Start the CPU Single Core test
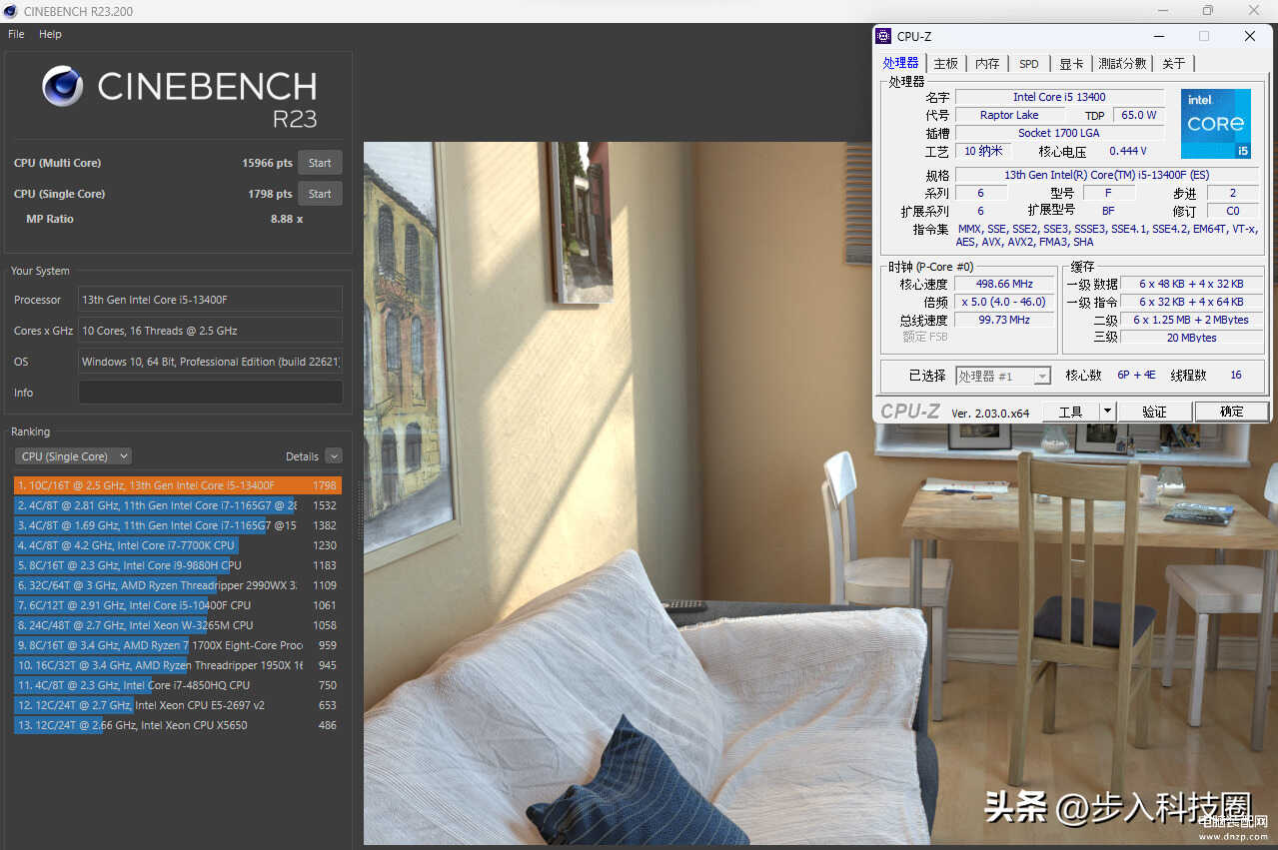 click(320, 194)
